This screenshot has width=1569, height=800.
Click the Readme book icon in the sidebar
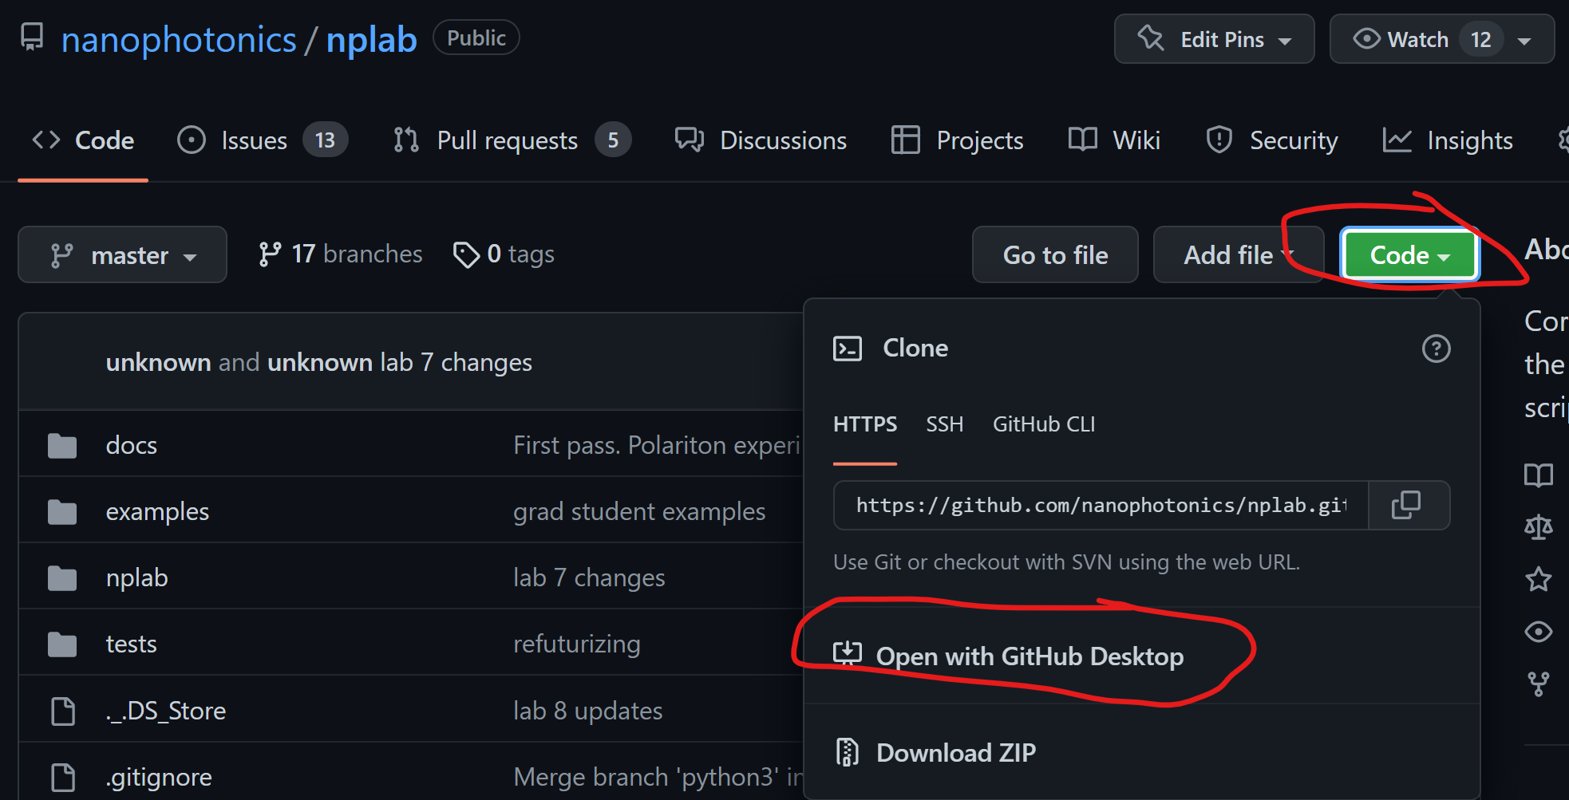(1538, 475)
